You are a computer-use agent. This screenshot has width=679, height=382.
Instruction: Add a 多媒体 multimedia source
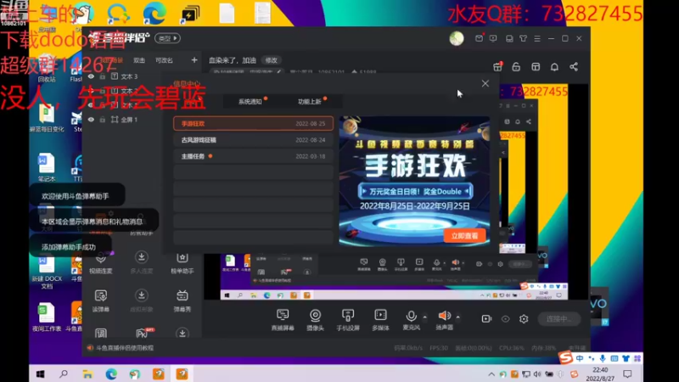tap(380, 320)
